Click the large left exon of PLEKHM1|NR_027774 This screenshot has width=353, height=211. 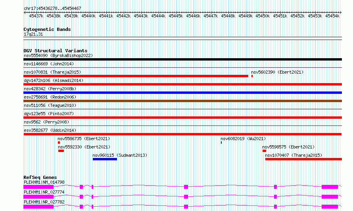click(x=38, y=197)
